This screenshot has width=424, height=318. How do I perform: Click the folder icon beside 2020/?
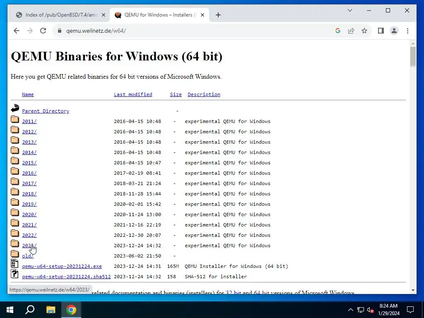15,212
